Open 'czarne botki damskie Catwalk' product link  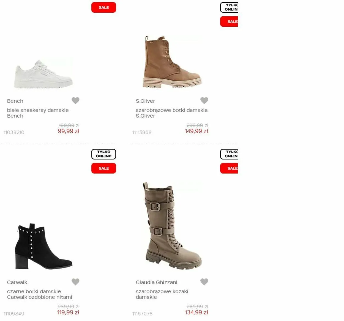tap(40, 294)
